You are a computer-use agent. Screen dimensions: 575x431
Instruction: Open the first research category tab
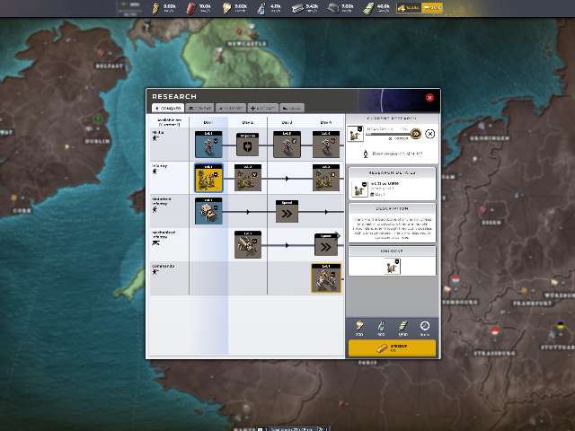pyautogui.click(x=167, y=108)
